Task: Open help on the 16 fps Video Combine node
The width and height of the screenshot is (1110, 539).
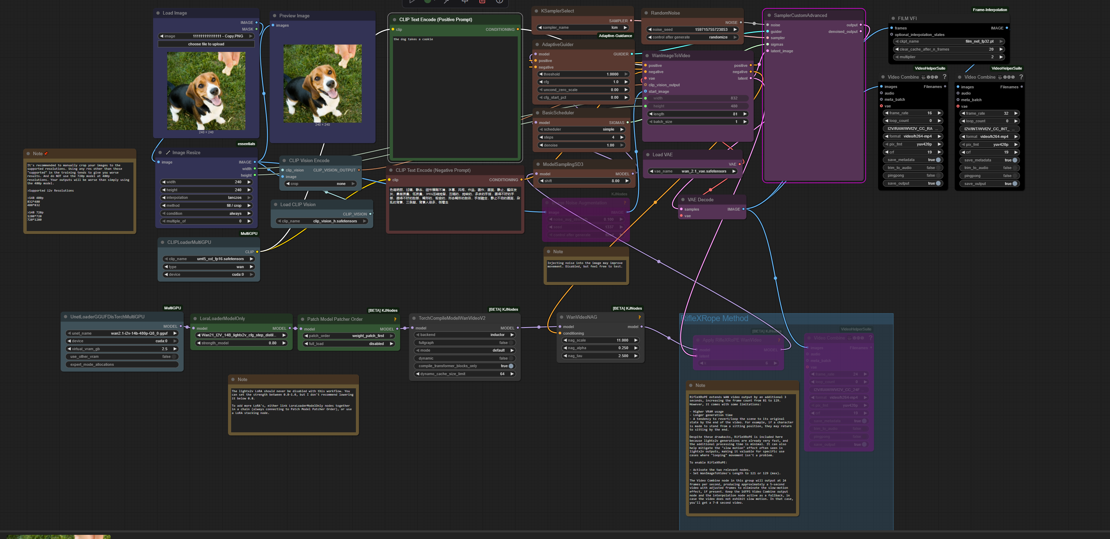Action: point(945,77)
